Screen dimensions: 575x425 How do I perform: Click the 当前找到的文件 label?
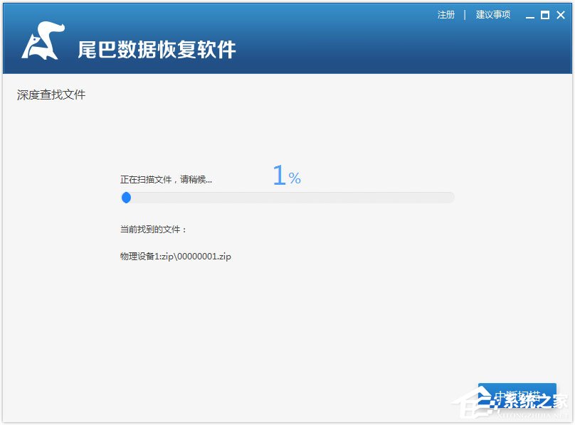[x=153, y=230]
